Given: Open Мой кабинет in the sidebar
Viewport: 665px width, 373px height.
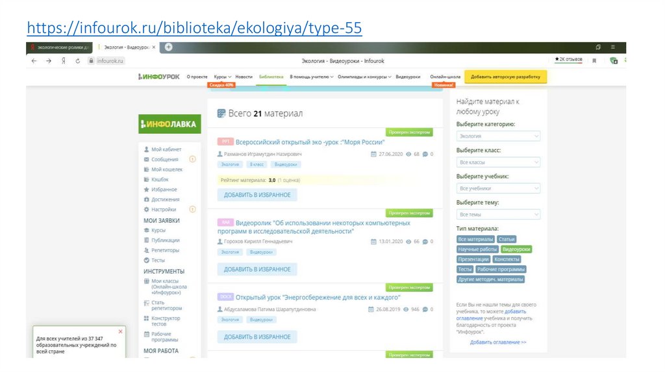Looking at the screenshot, I should 166,149.
